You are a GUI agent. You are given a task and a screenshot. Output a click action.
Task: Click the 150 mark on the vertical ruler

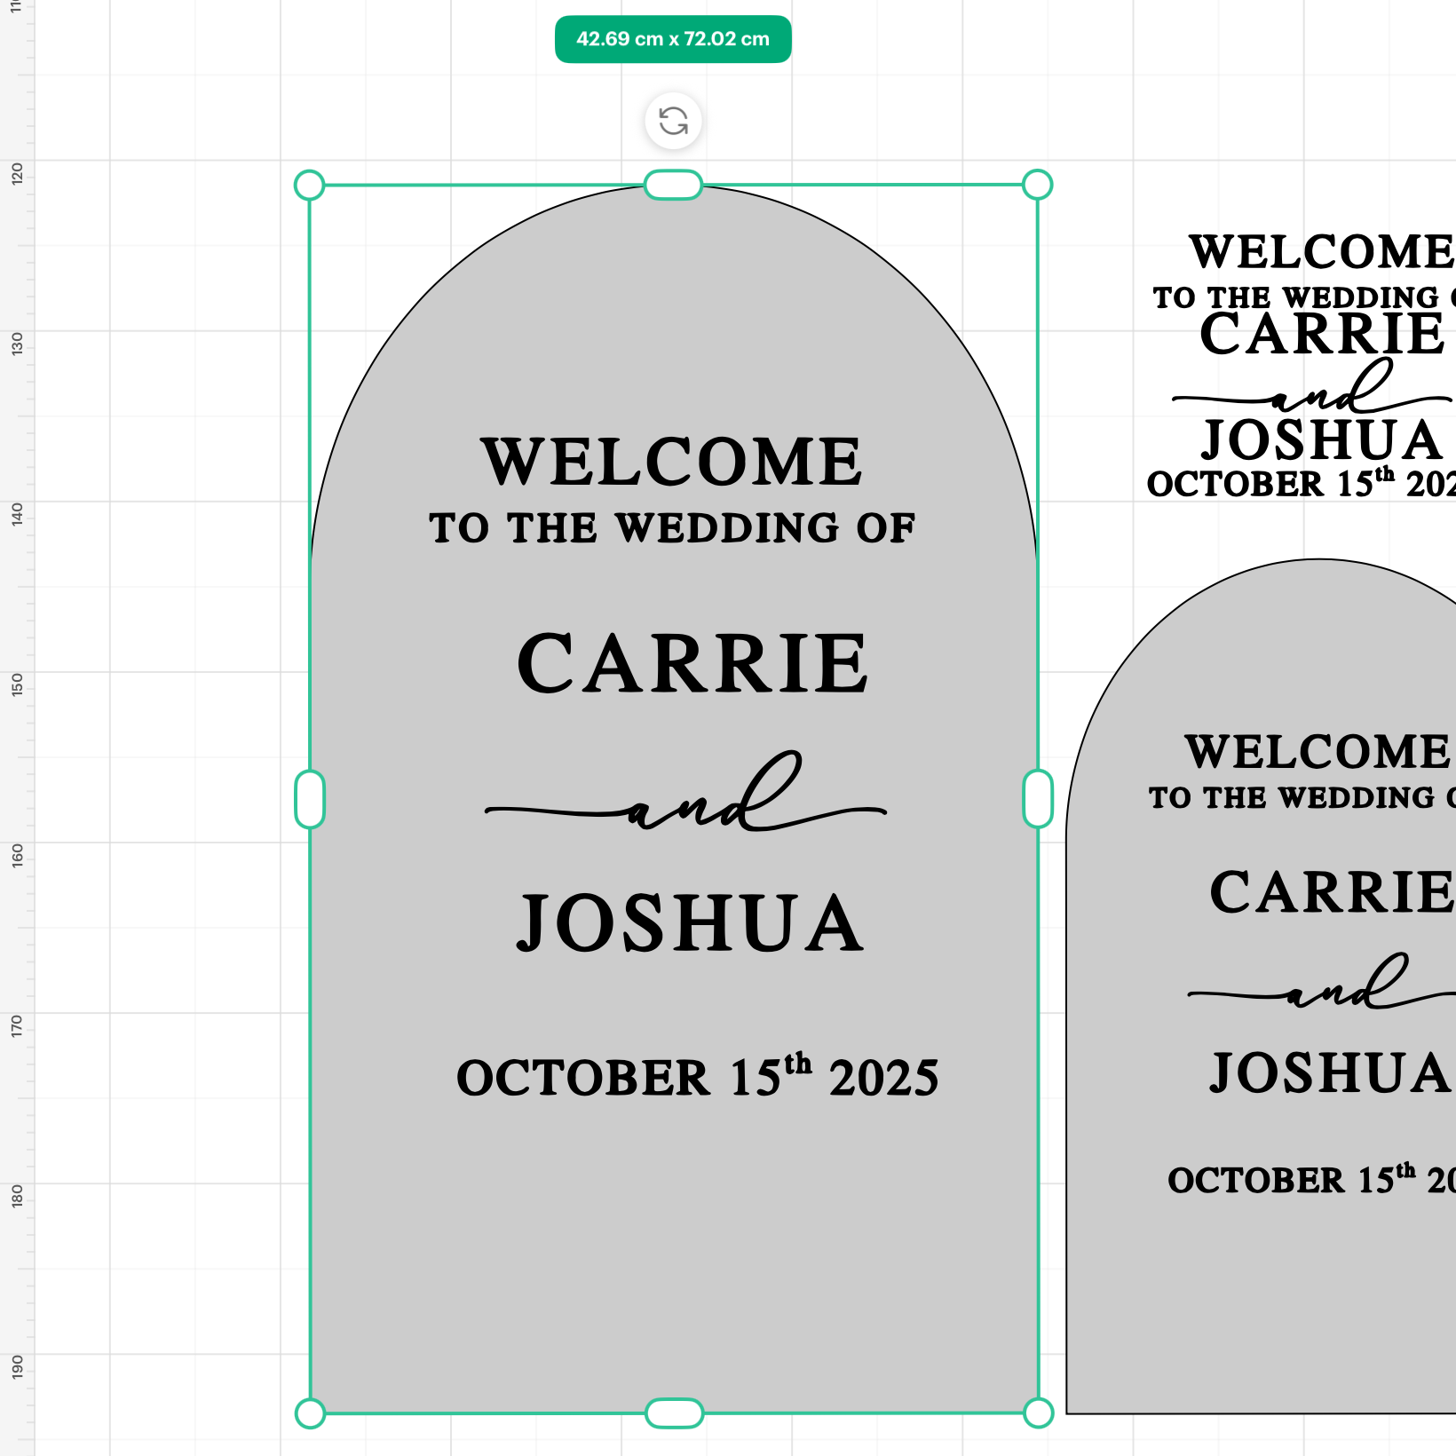17,684
